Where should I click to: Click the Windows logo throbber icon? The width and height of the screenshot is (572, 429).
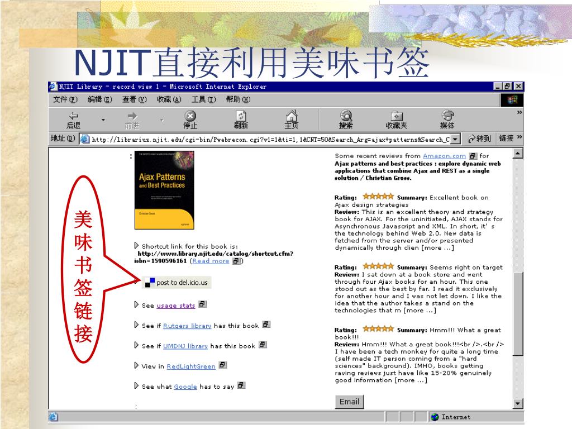[x=512, y=100]
